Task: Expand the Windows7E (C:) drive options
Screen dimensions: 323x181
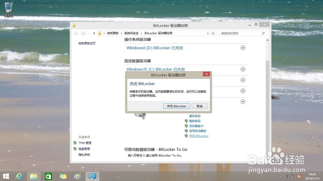Action: click(243, 69)
